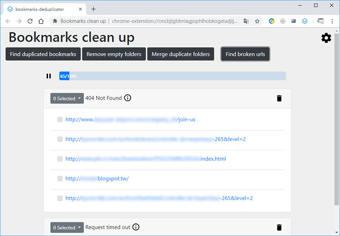
Task: Open the link ending in /join-us
Action: pos(130,119)
